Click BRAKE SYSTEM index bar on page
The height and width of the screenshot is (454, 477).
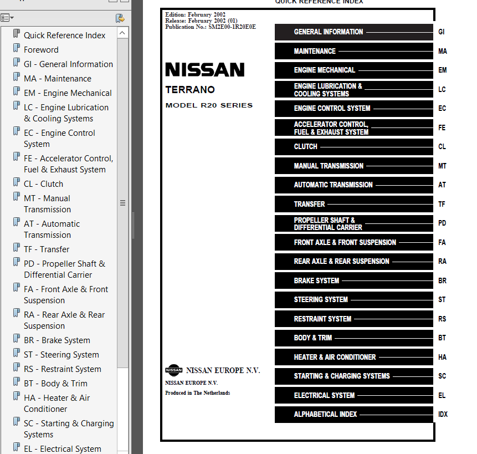[354, 280]
